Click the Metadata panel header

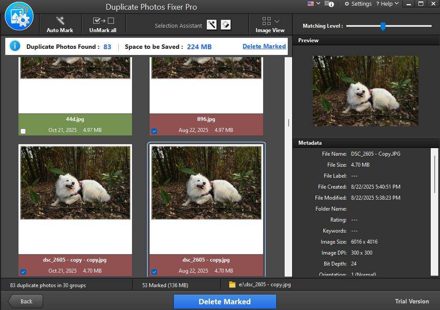(366, 143)
